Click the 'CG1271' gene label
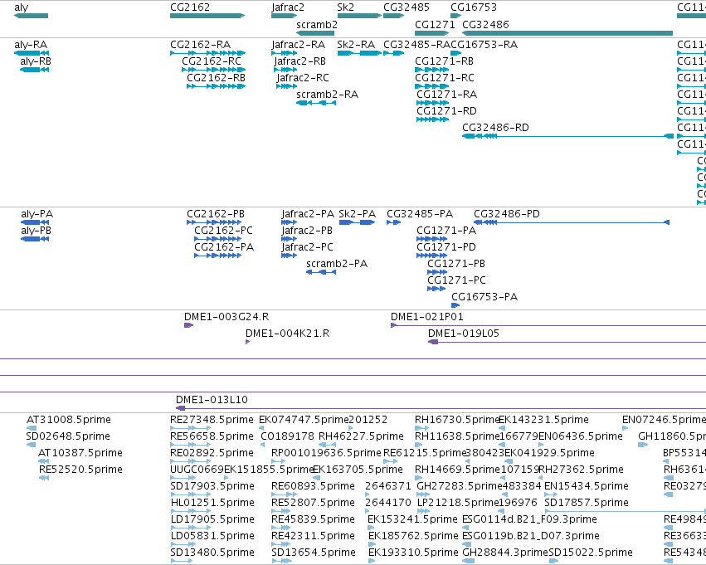 tap(435, 24)
